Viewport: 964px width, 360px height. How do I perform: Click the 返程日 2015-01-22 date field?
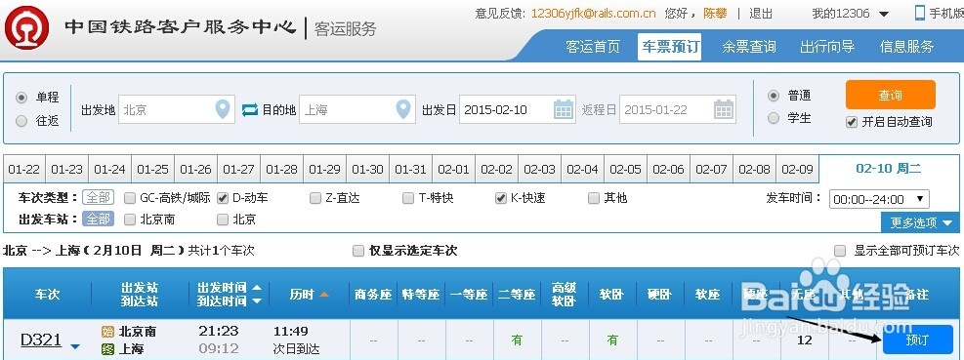[x=678, y=110]
